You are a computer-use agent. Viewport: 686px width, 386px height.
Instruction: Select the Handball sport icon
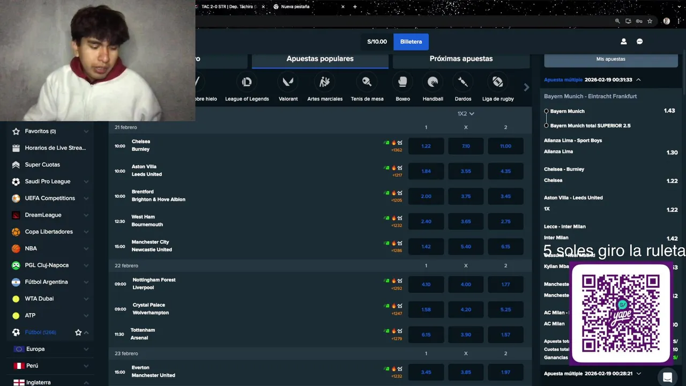click(433, 82)
